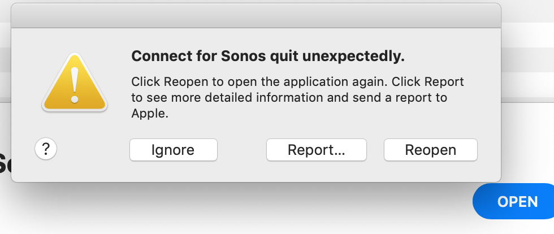Choose Ignore to skip reporting

tap(174, 150)
